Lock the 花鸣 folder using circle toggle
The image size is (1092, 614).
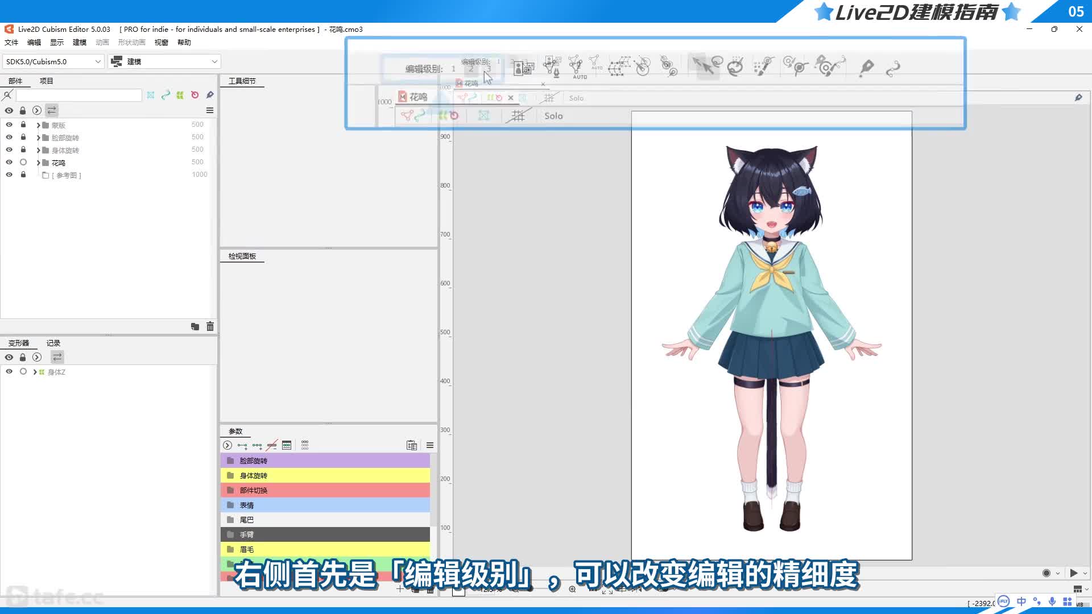(23, 162)
